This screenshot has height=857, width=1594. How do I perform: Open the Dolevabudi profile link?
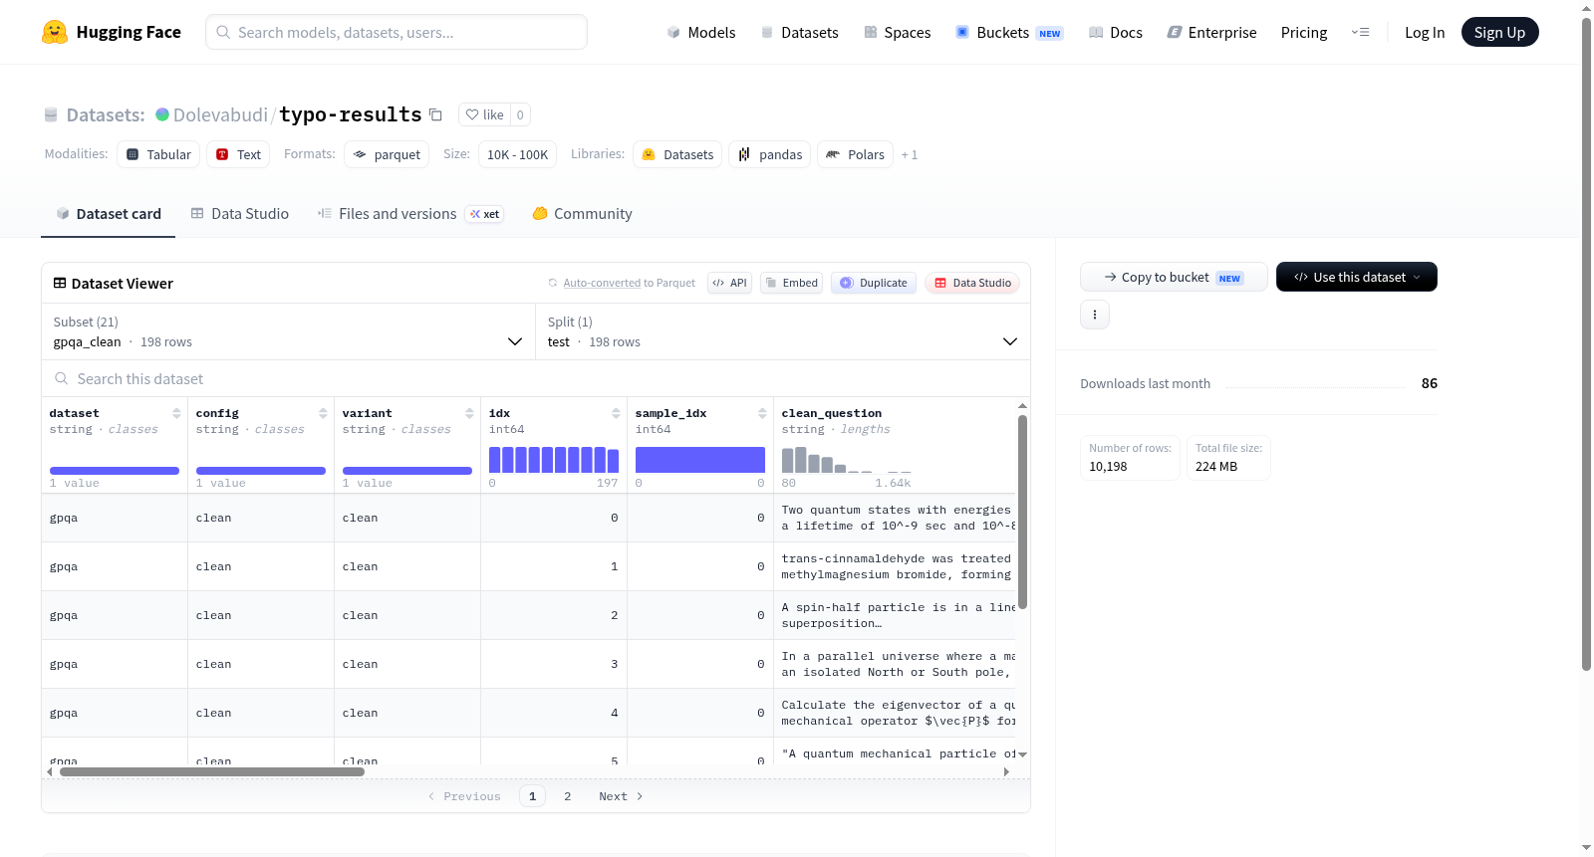point(220,114)
